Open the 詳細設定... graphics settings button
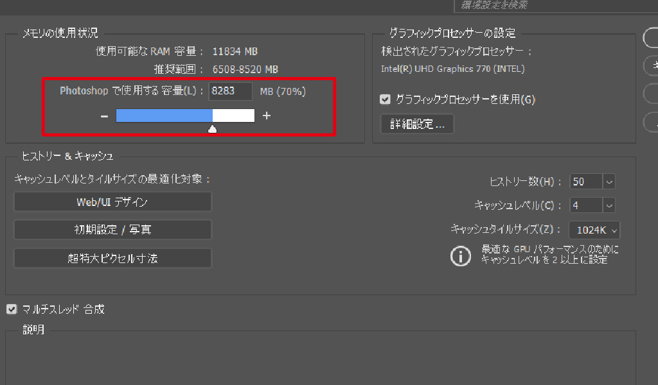Screen dimensions: 658x385 (x=417, y=124)
